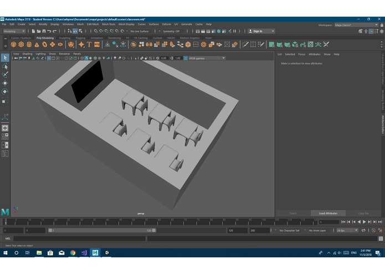
Task: Toggle the Attribute Editor icon at top right
Action: coord(371,31)
